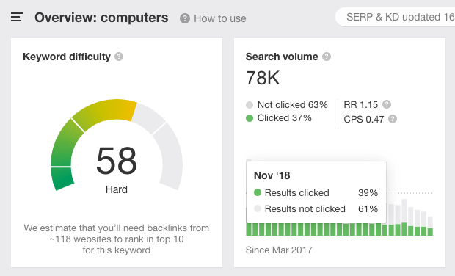Click the Since Mar 2017 label
This screenshot has height=276, width=455.
point(279,250)
